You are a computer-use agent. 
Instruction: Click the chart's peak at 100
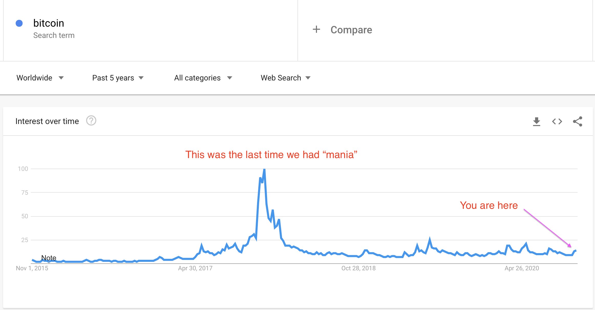pos(264,170)
